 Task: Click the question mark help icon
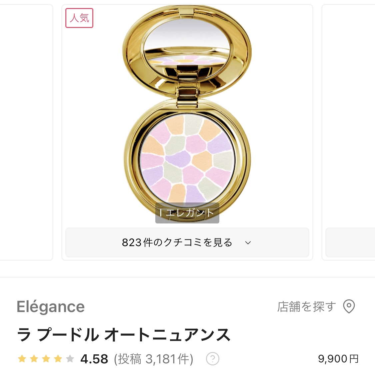213,359
